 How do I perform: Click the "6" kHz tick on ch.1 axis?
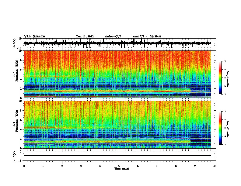click(21, 70)
